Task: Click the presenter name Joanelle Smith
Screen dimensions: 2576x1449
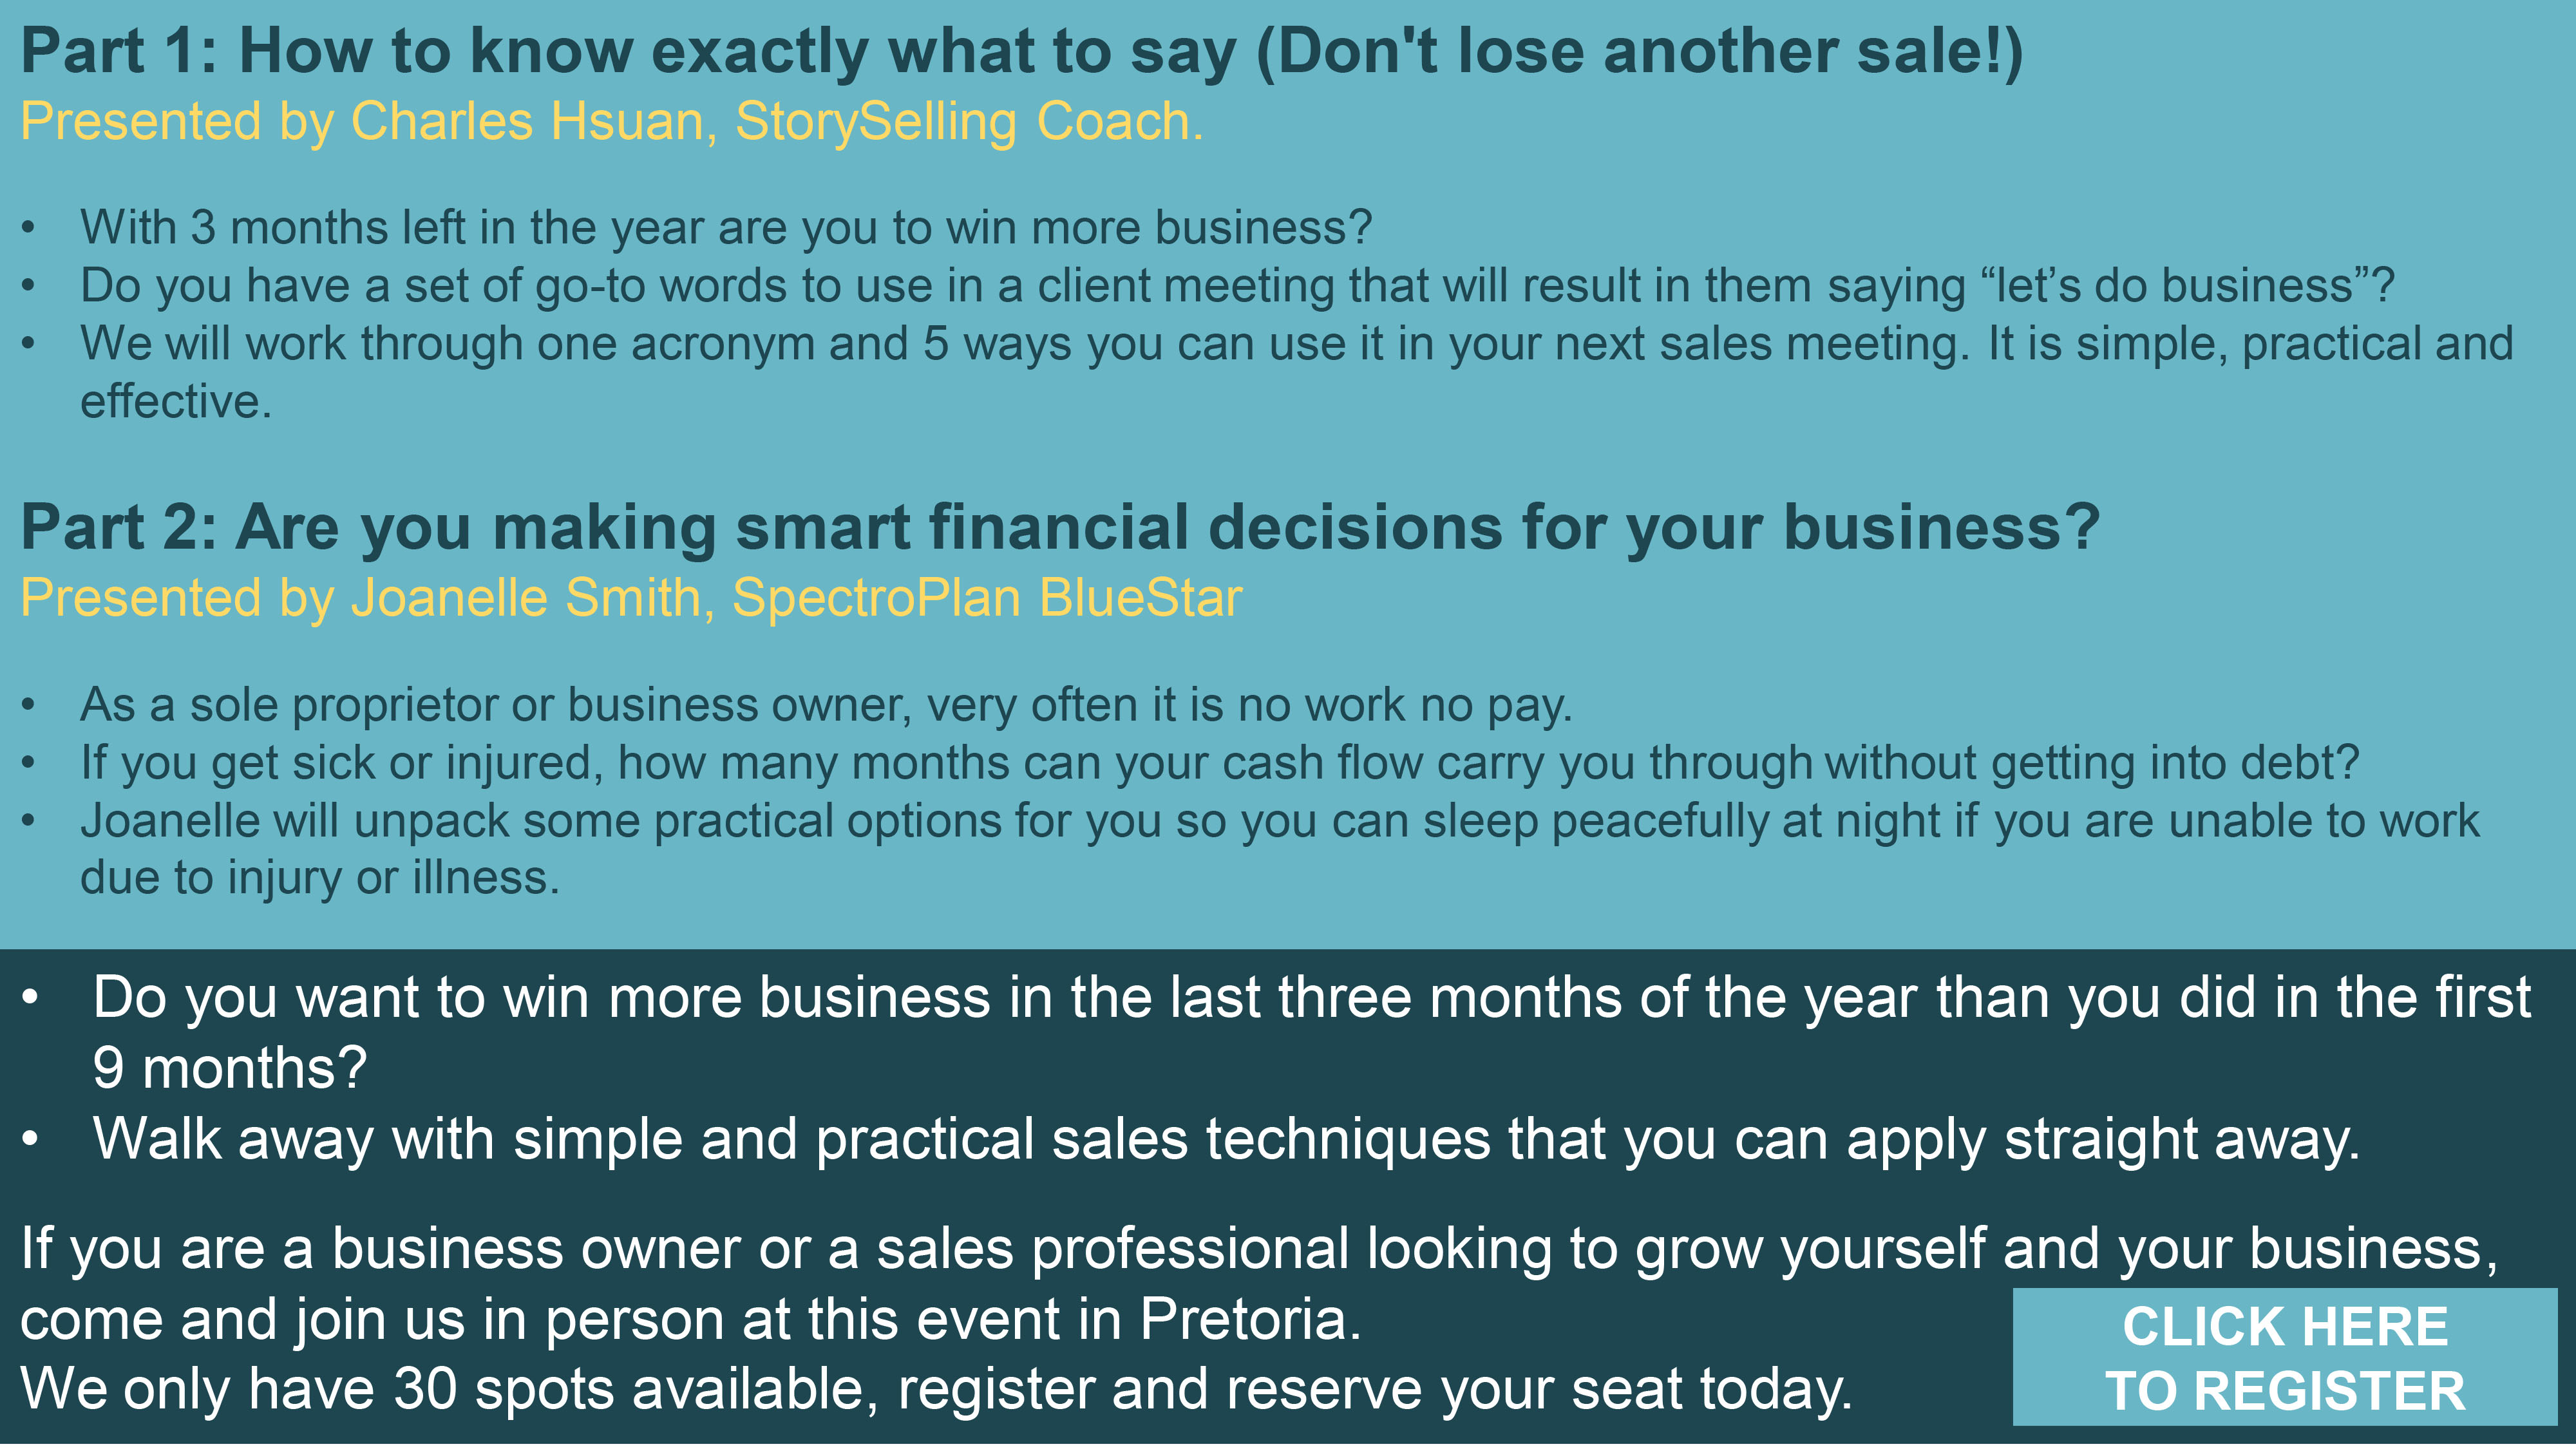Action: [x=524, y=598]
